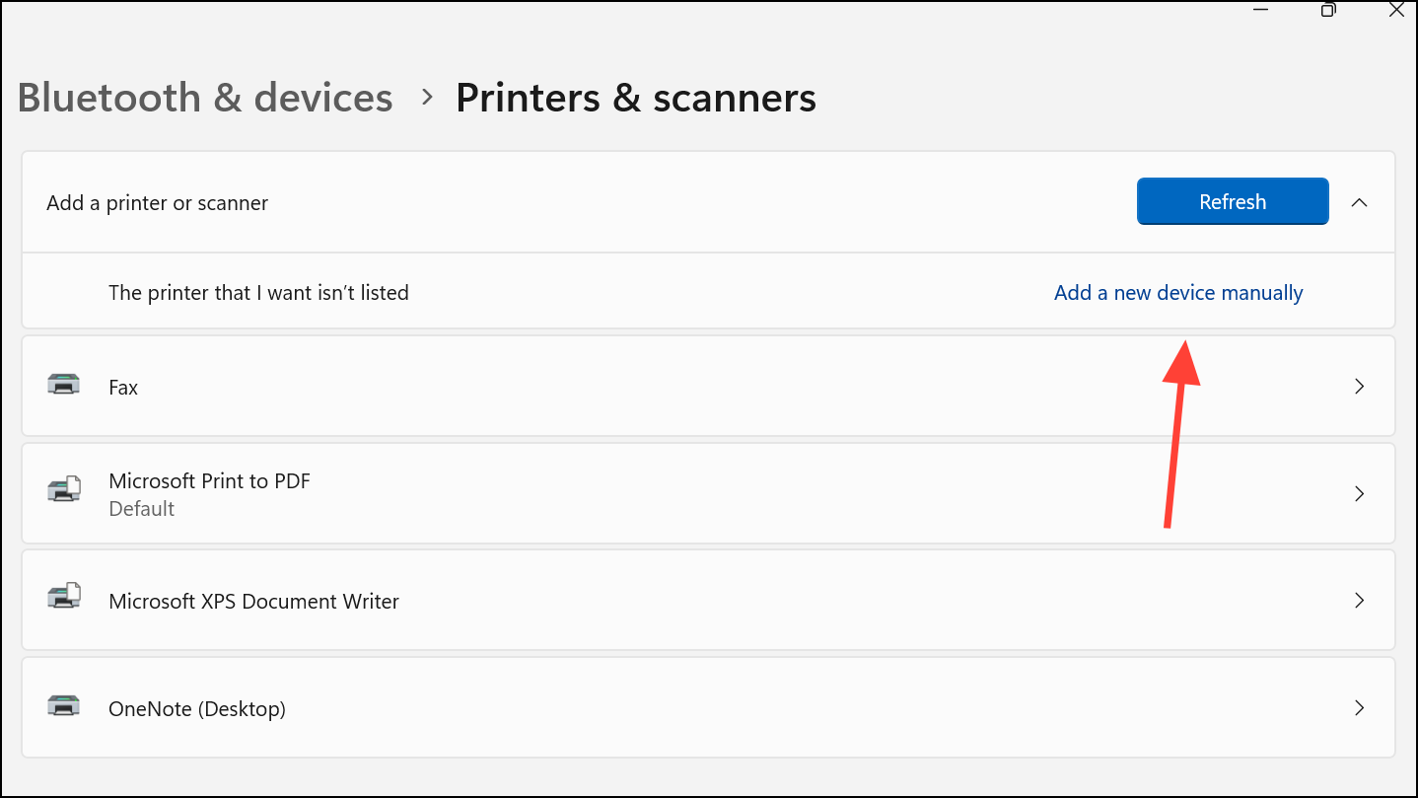
Task: Collapse the Add a printer or scanner section
Action: 1359,202
